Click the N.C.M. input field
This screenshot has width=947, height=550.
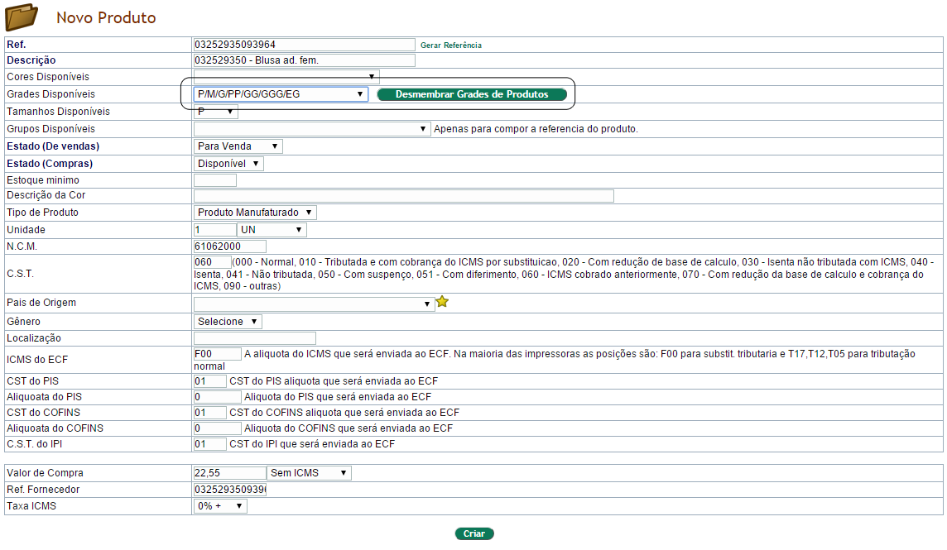pos(229,246)
